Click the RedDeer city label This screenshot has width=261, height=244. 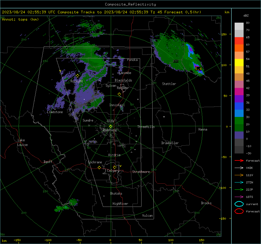tap(123, 88)
